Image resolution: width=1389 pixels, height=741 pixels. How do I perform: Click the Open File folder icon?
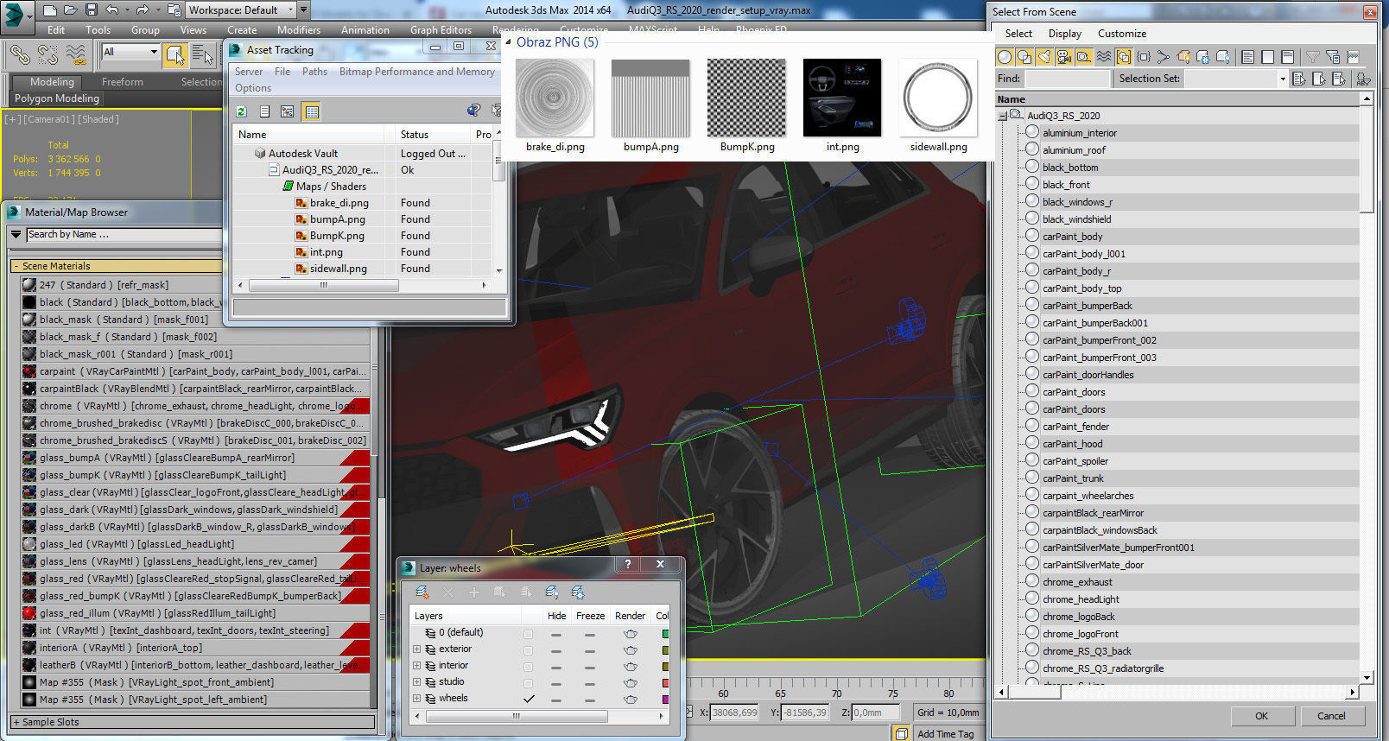tap(71, 10)
